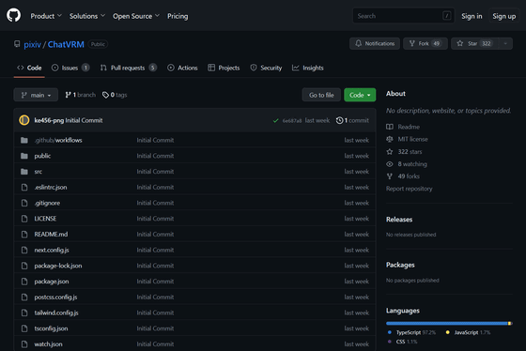Click the tag icon beside 0 tags
This screenshot has height=351, width=526.
pos(105,95)
